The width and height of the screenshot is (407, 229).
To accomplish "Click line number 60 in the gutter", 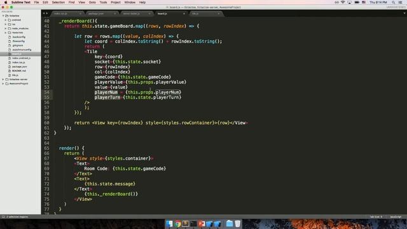I will tap(46, 123).
